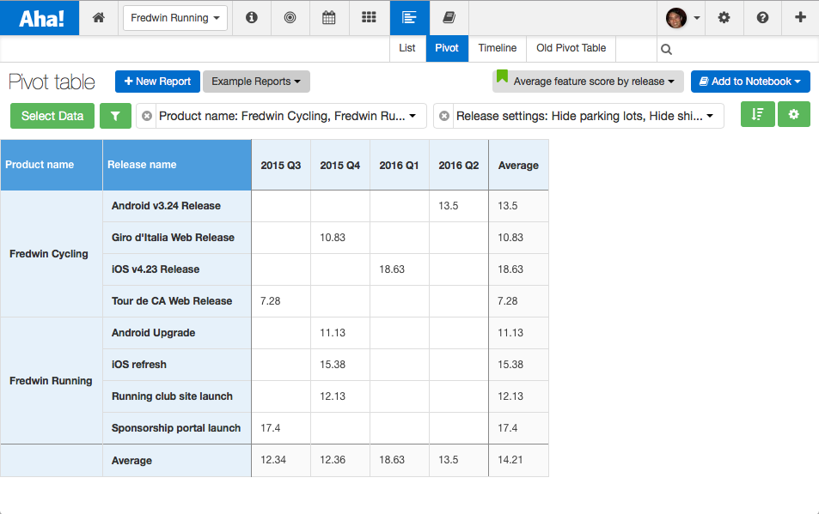The image size is (819, 514).
Task: Open the Old Pivot Table tab
Action: [571, 48]
